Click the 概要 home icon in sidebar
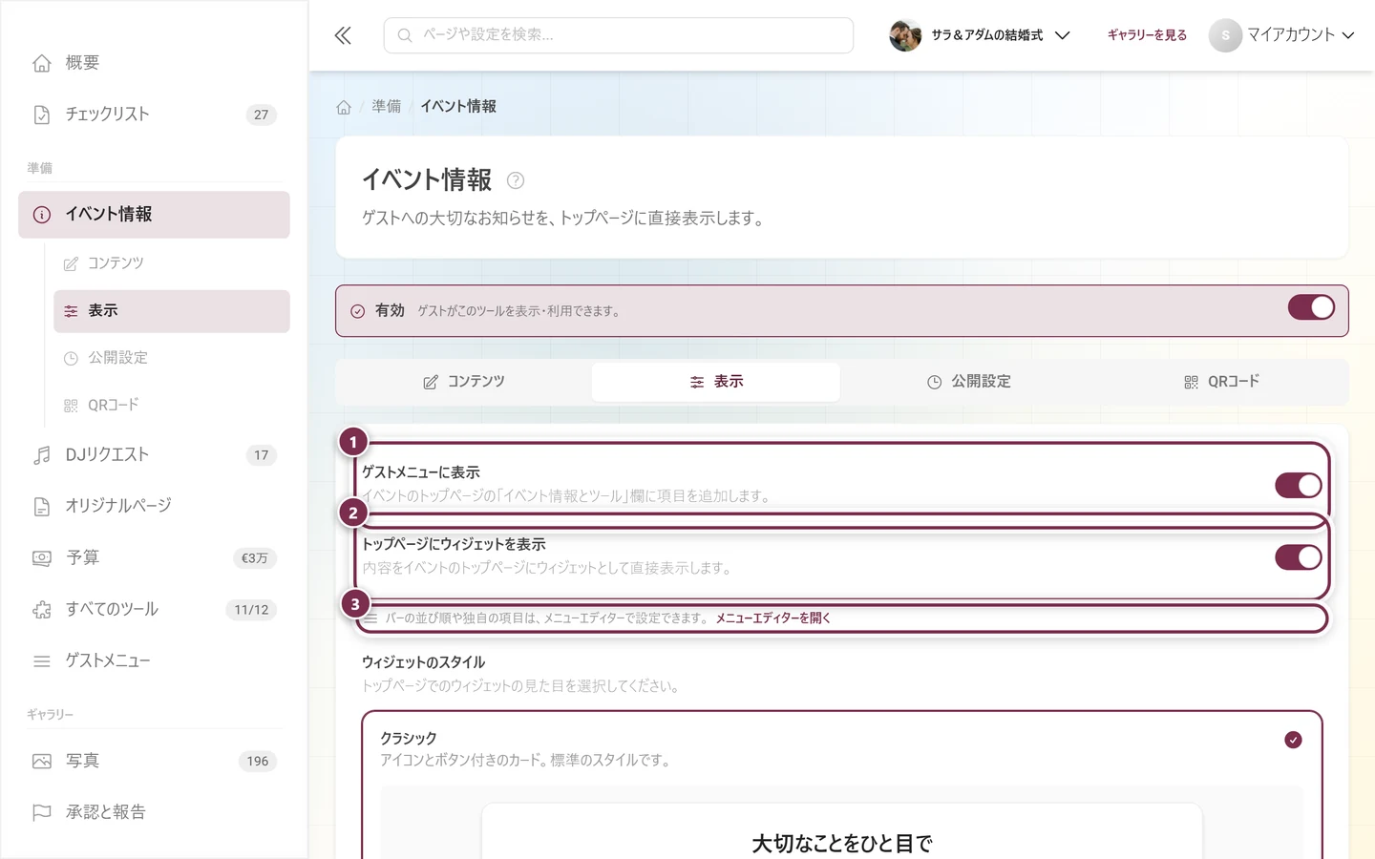 (42, 63)
